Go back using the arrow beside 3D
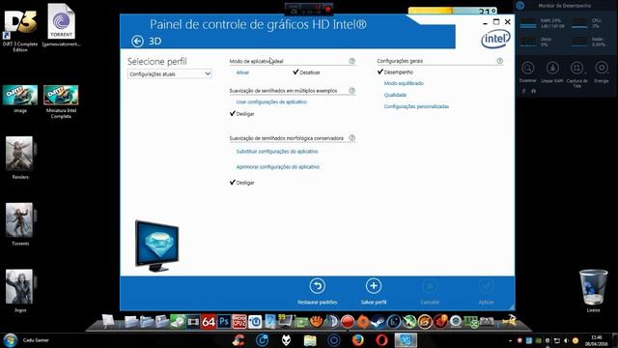 [137, 41]
